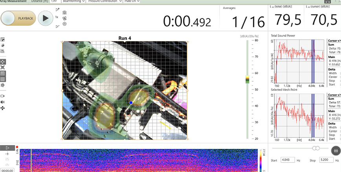Open the gear settings icon near playback

point(64,24)
